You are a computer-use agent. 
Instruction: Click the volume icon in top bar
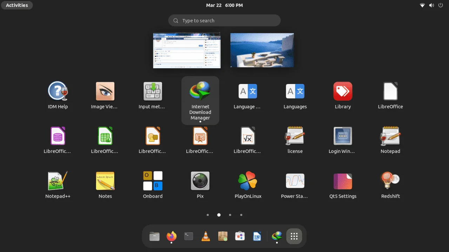431,5
